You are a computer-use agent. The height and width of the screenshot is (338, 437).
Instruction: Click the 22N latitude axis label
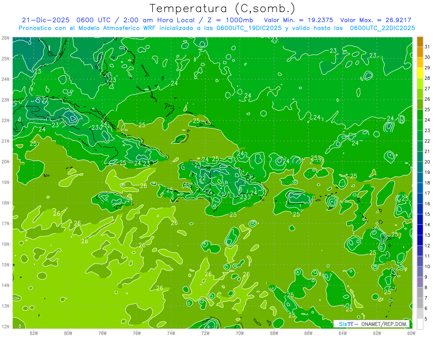coord(5,120)
